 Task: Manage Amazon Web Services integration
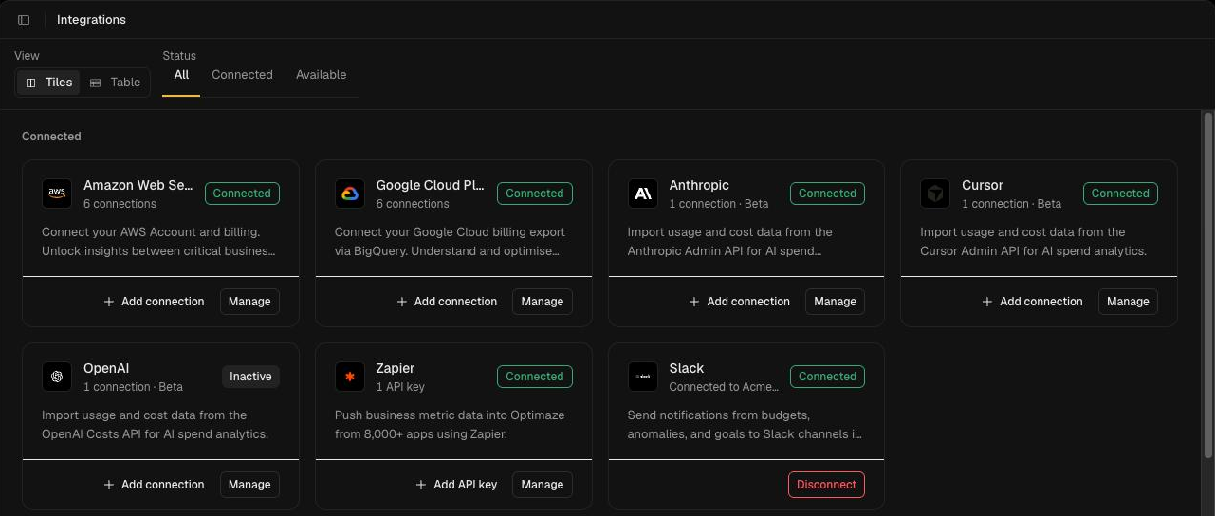249,302
